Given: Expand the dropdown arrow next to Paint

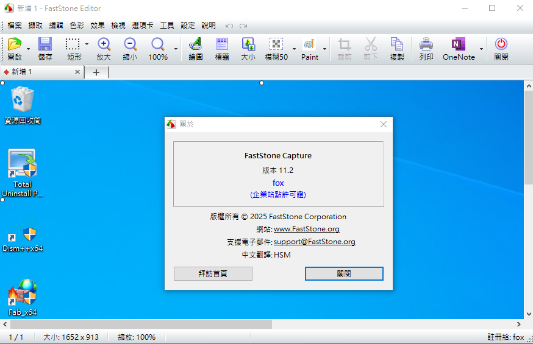Looking at the screenshot, I should point(324,49).
